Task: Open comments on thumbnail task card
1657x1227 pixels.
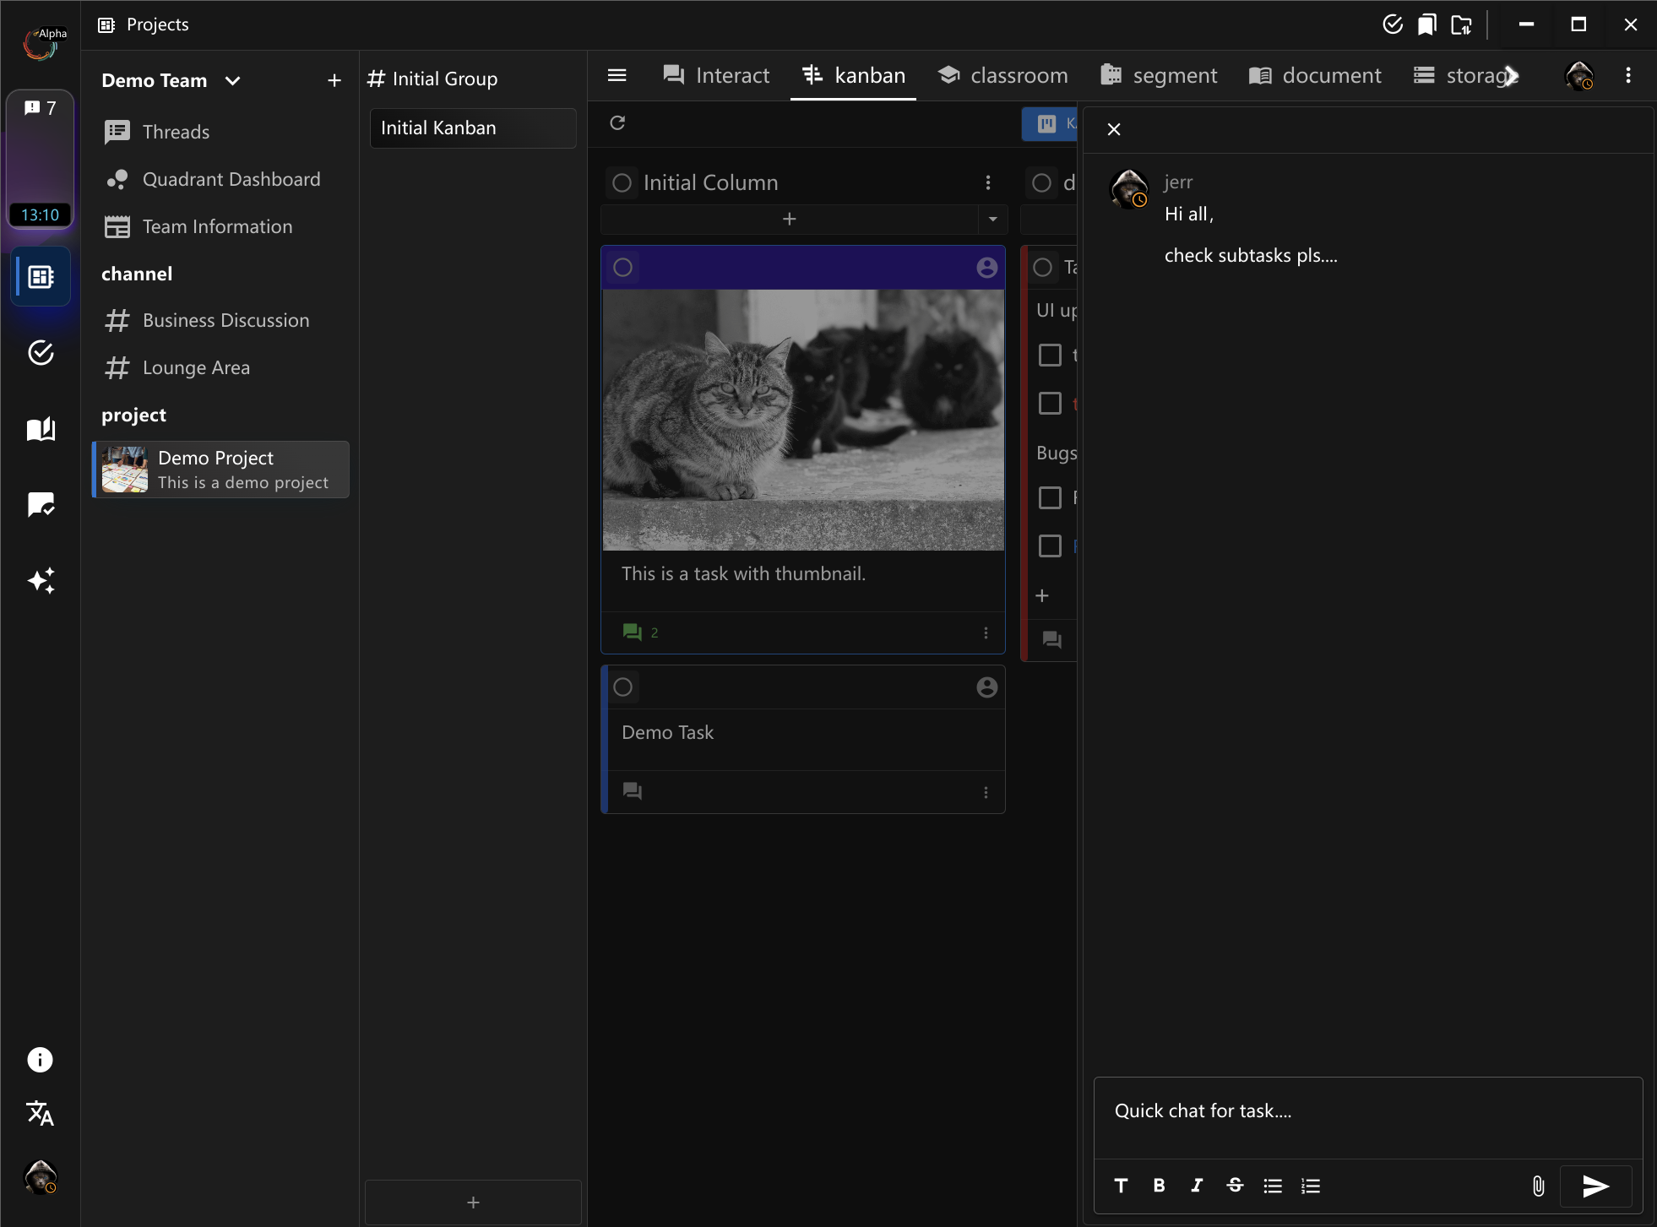Action: pos(633,633)
